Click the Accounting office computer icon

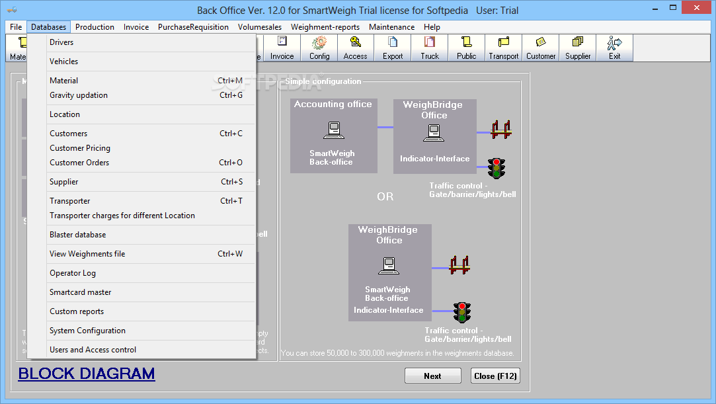pos(334,130)
